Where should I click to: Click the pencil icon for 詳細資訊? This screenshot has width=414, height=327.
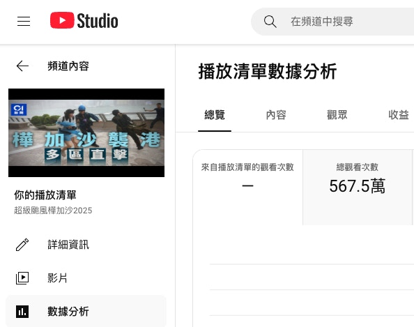[22, 245]
